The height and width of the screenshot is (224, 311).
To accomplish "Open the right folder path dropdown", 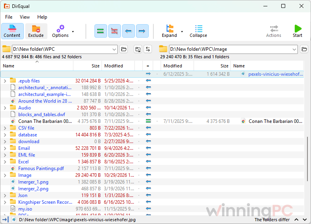I will pyautogui.click(x=294, y=49).
